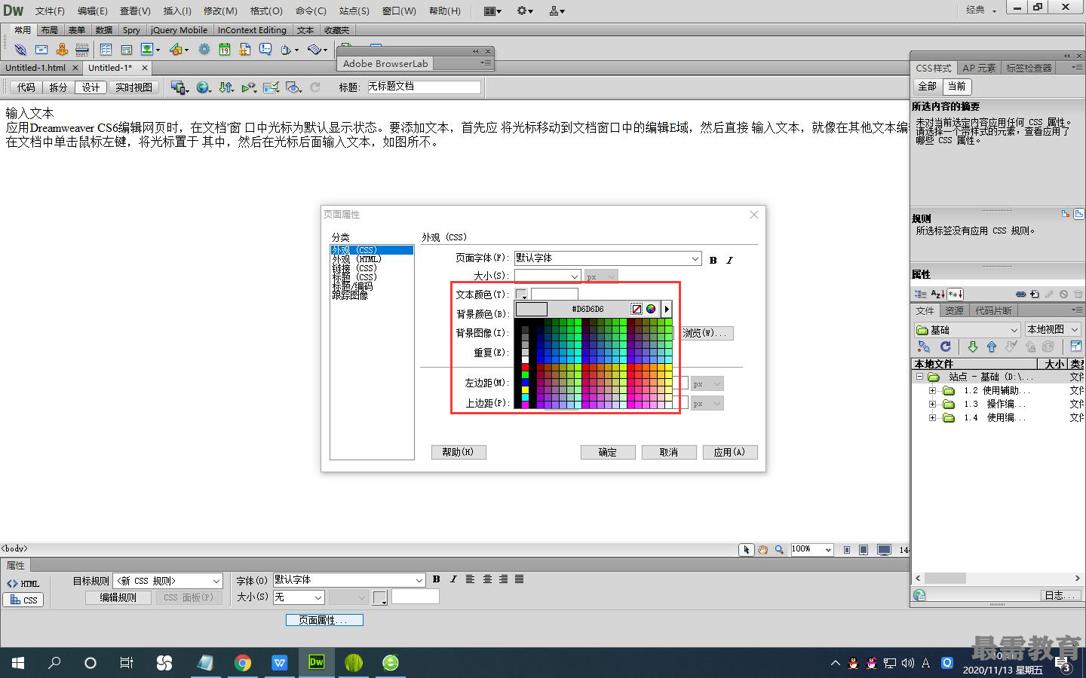This screenshot has width=1086, height=678.
Task: Toggle bold in the Properties inspector
Action: [x=436, y=579]
